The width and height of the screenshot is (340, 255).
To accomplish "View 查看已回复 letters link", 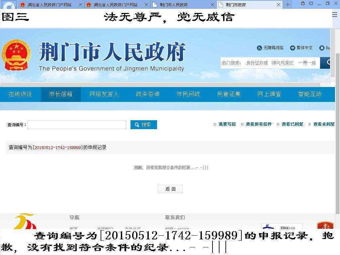I will pos(292,124).
